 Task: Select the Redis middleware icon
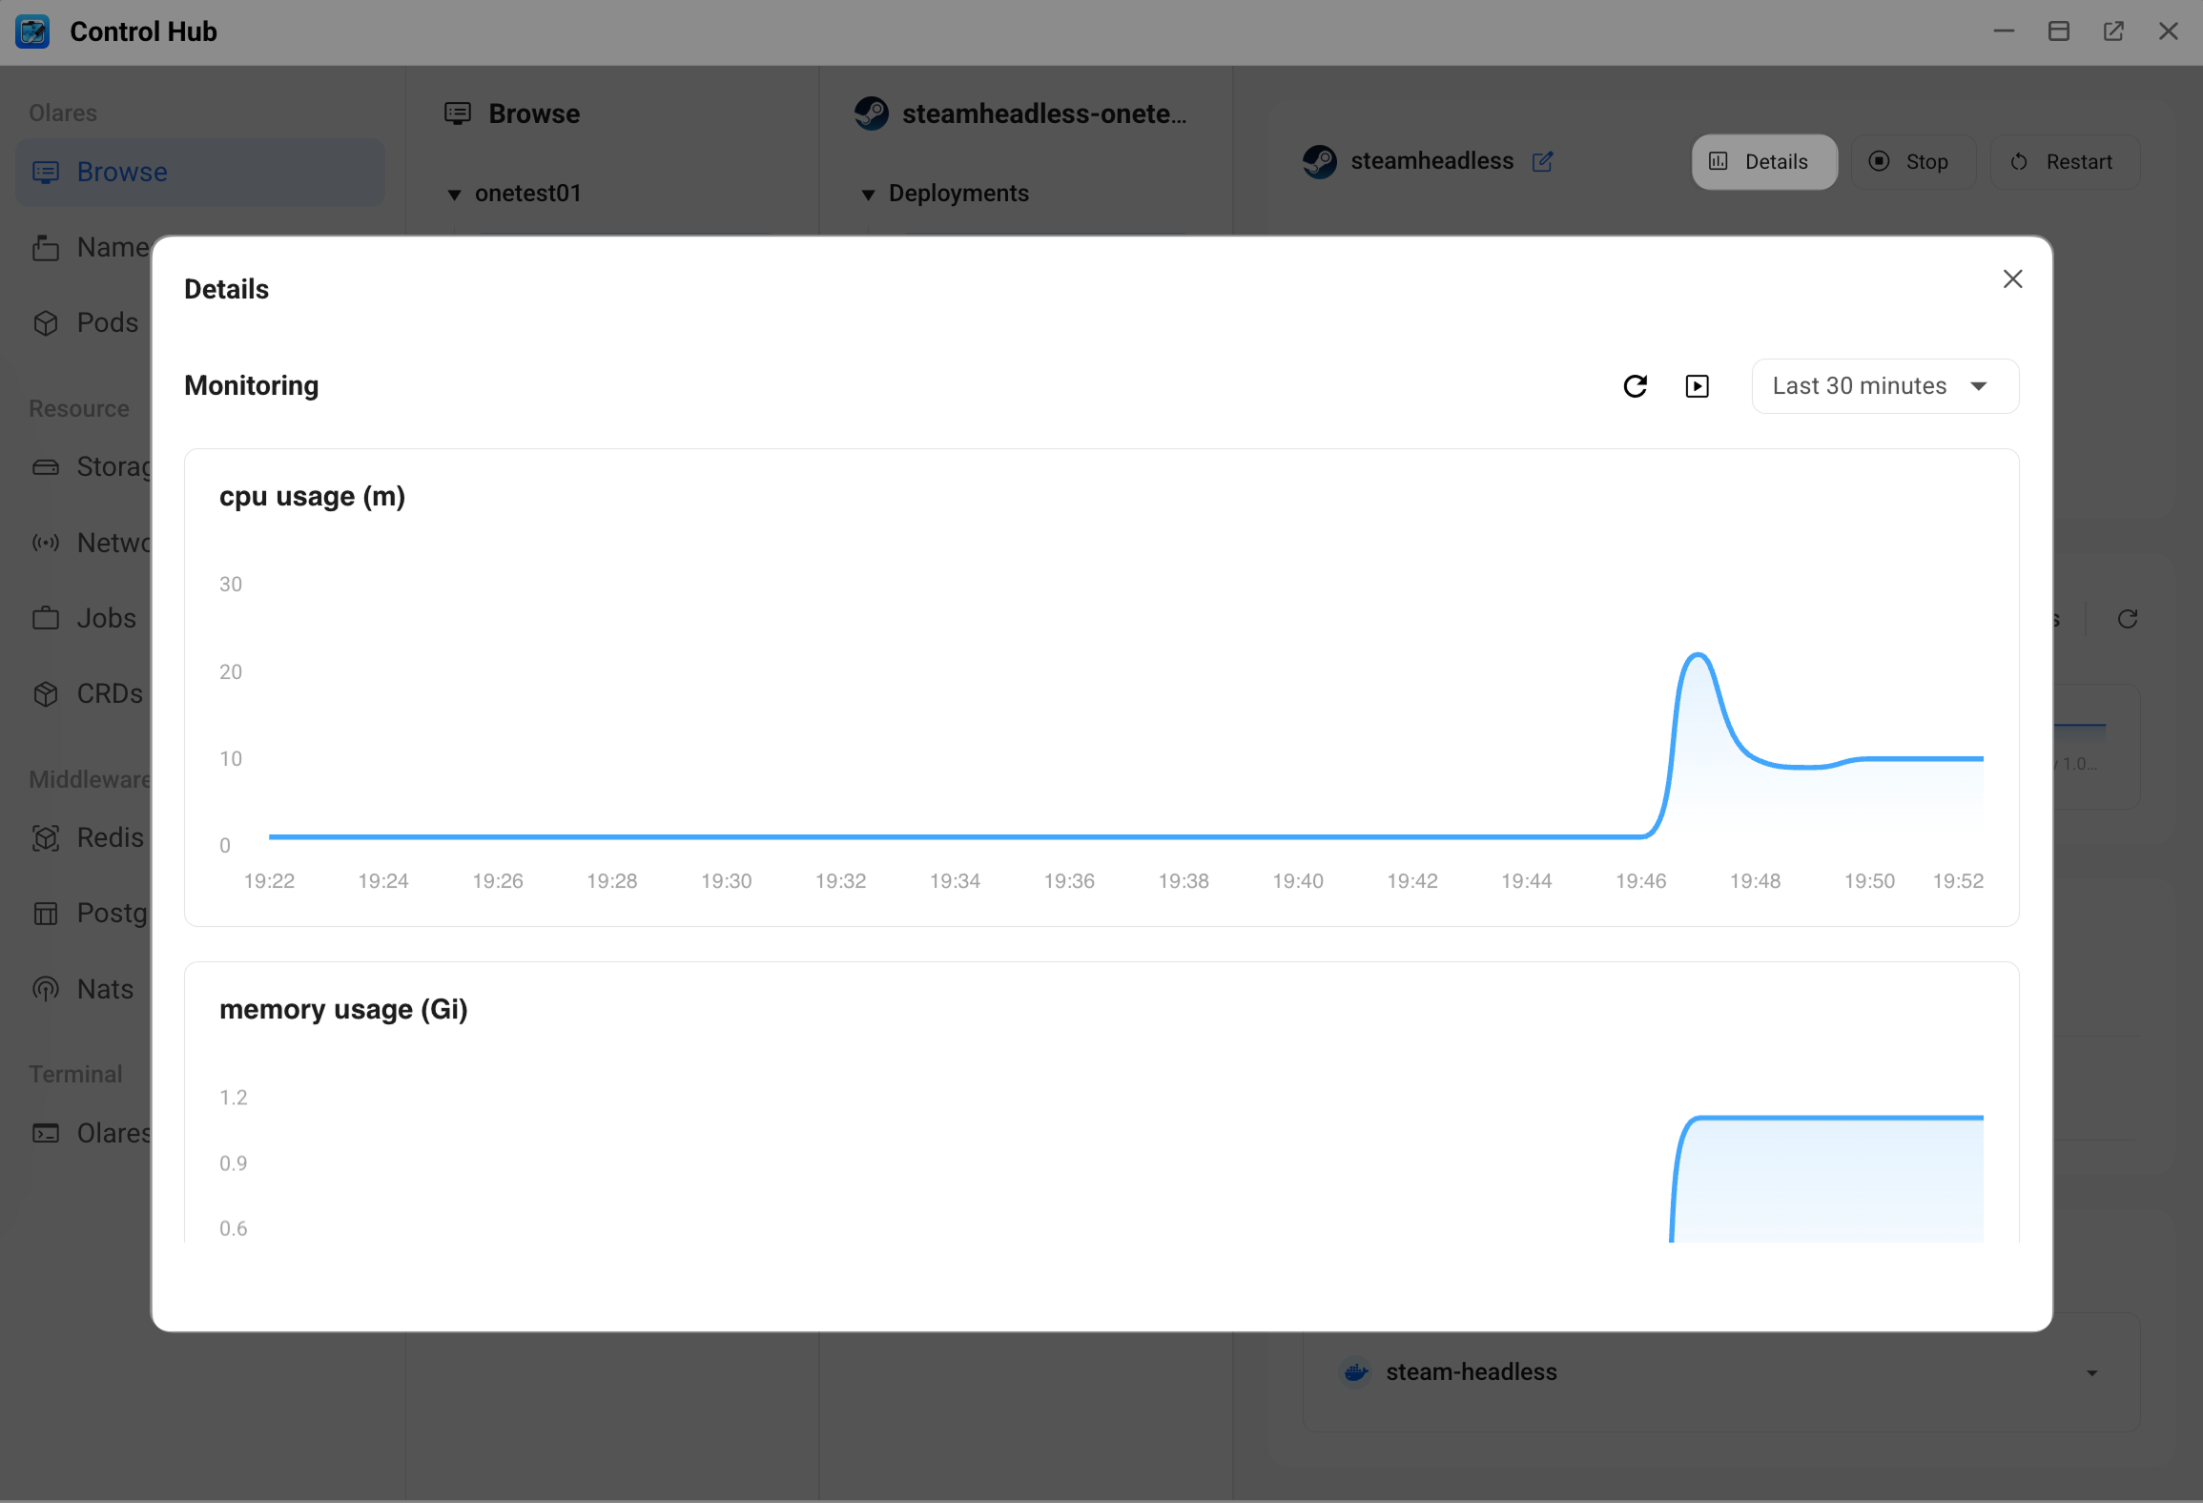[x=46, y=838]
